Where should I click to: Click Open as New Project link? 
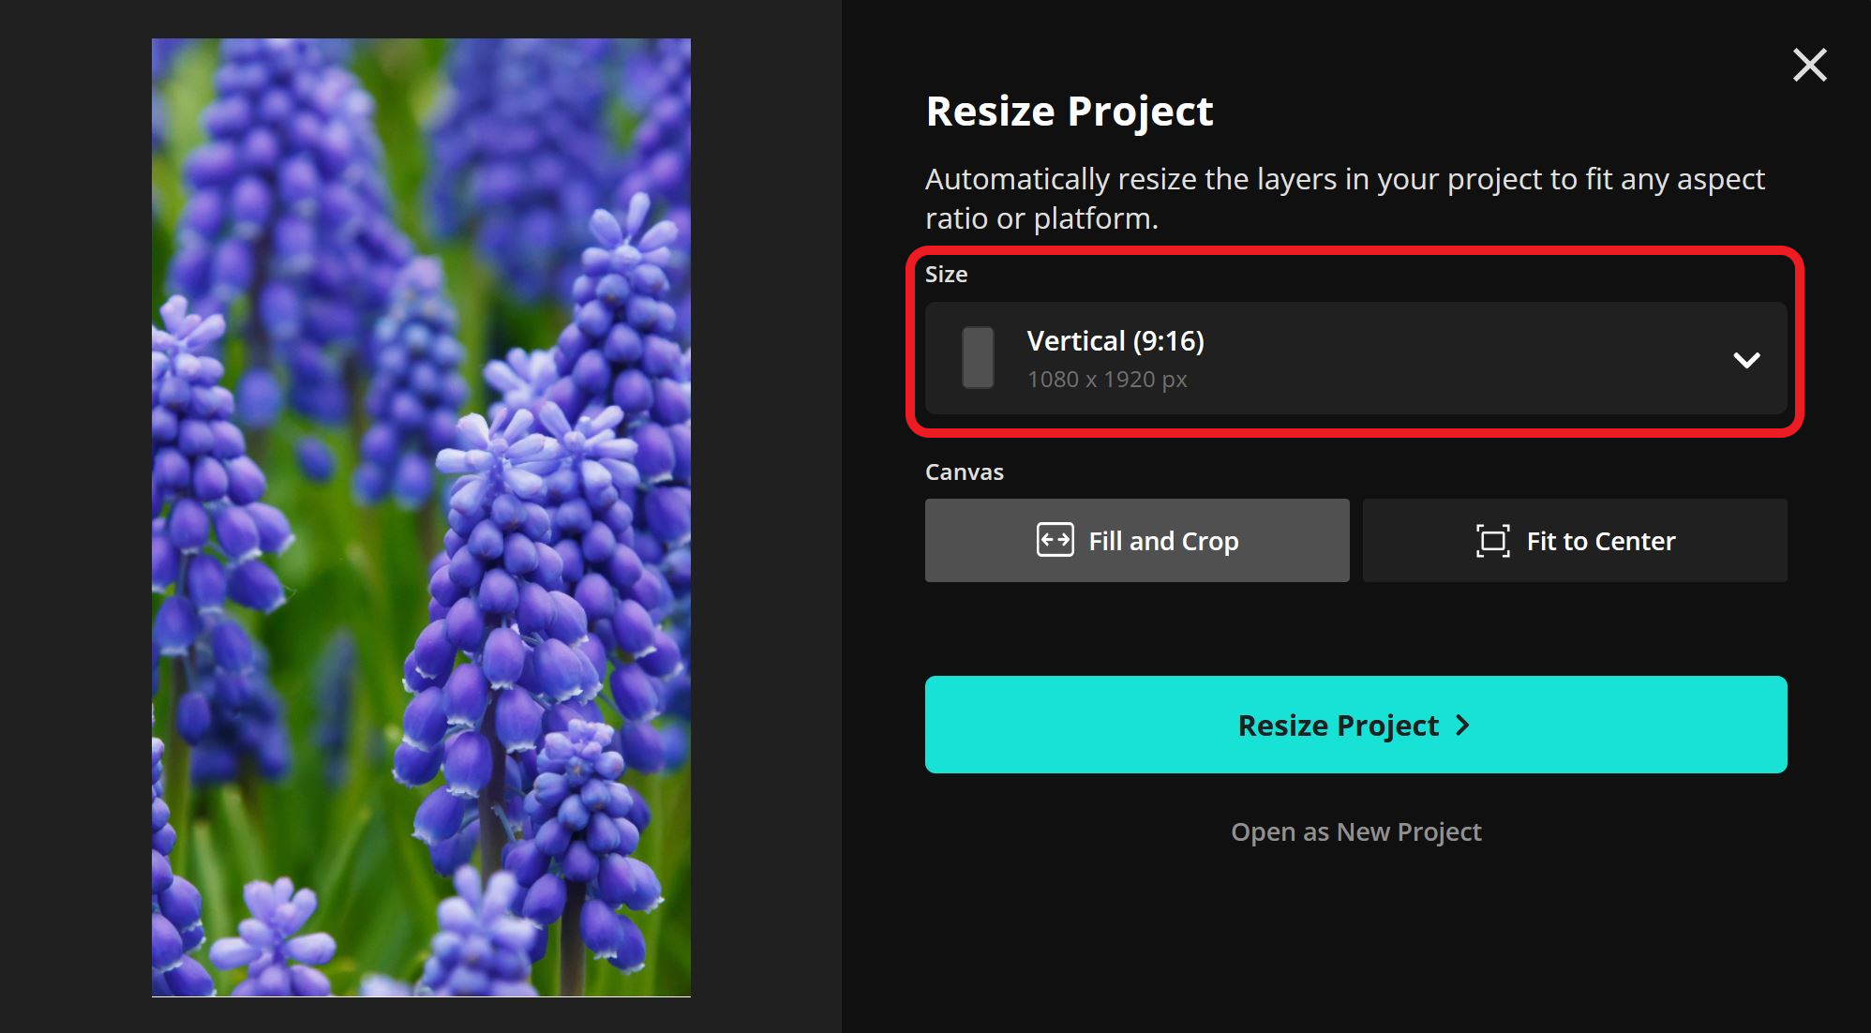pos(1355,832)
